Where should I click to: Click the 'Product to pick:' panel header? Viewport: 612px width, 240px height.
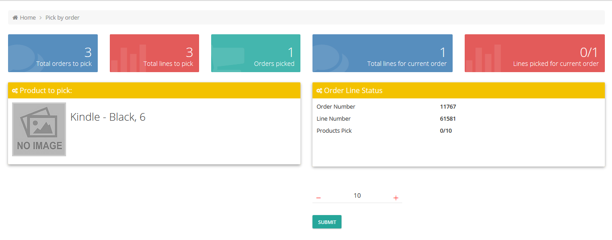[154, 90]
